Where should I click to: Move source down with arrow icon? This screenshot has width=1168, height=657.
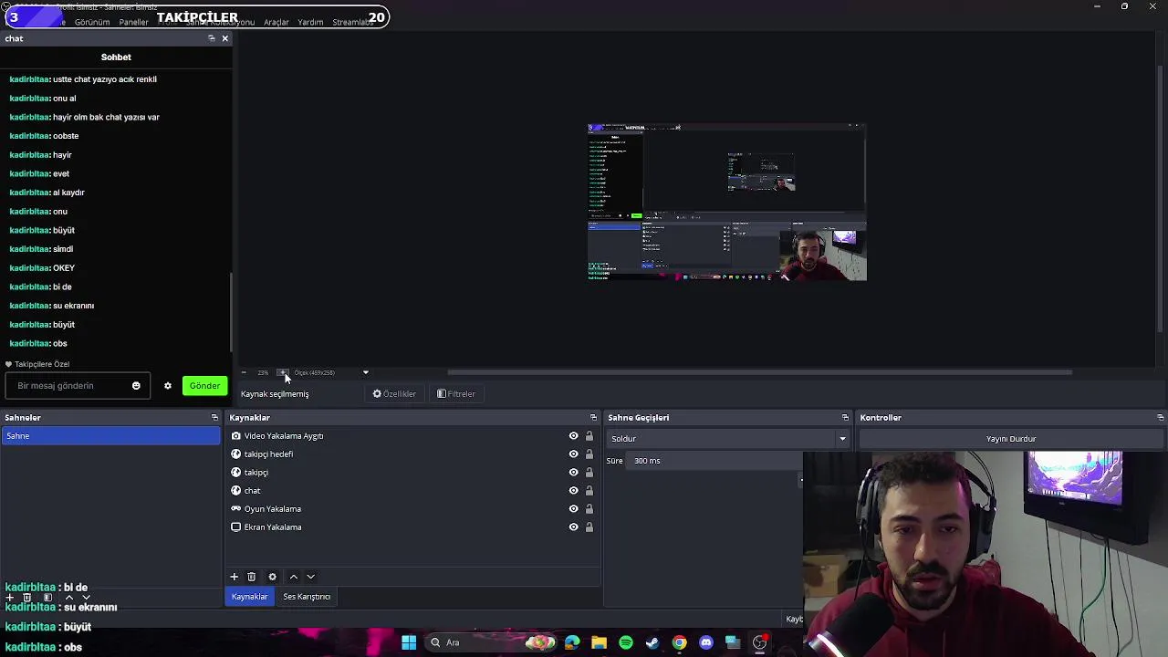coord(310,577)
